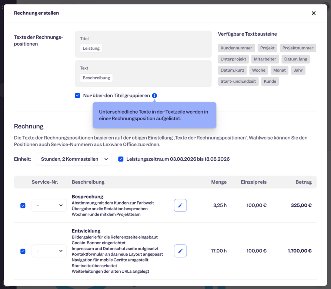Click the line Wochenrunde mit dem Projektteam
The image size is (331, 289).
[106, 214]
